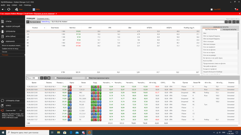The image size is (241, 135).
Task: Switch to Последние фильтры tab
Action: click(x=230, y=29)
